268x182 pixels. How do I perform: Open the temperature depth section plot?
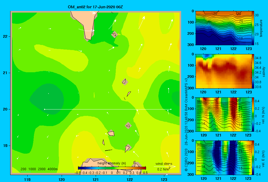(224, 28)
